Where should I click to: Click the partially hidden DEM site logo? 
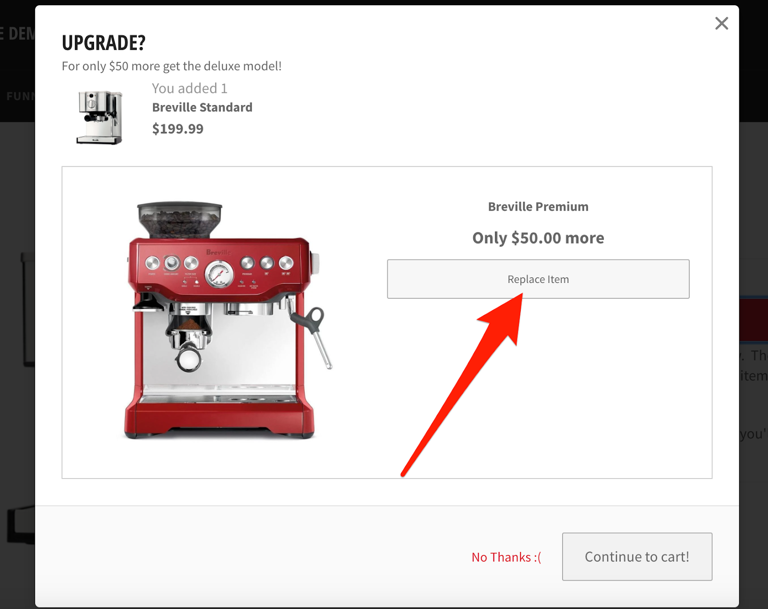(x=17, y=34)
